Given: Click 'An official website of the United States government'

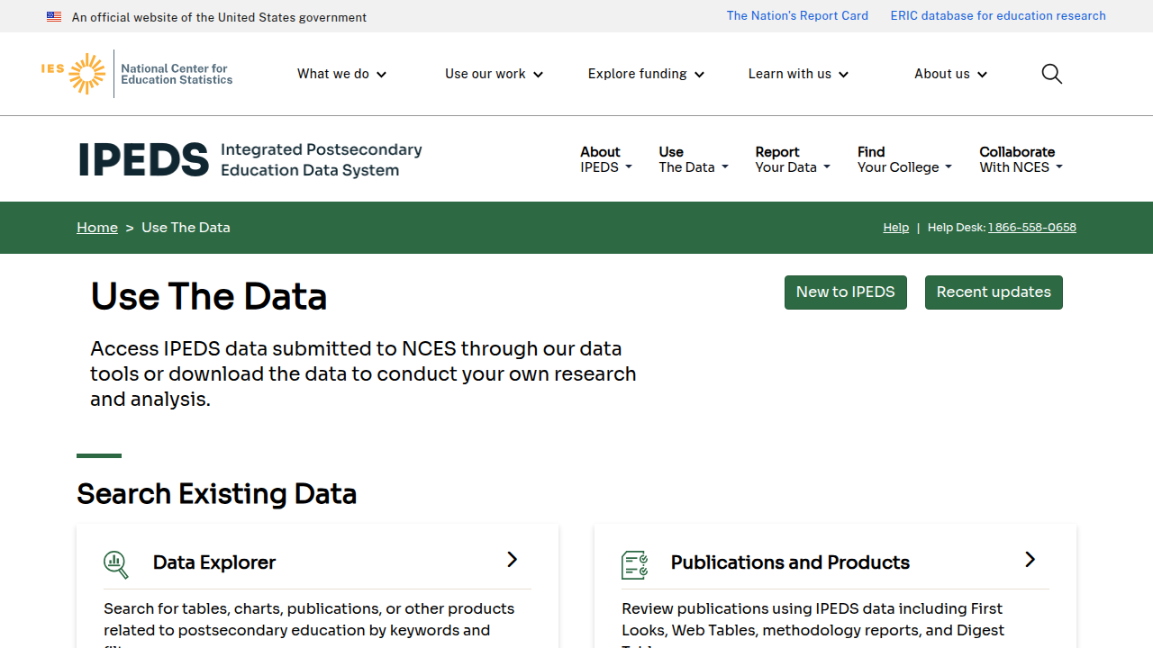Looking at the screenshot, I should [219, 17].
